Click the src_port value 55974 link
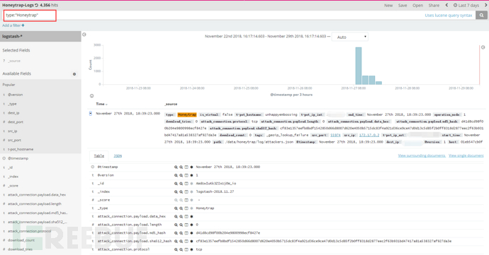 click(335, 135)
